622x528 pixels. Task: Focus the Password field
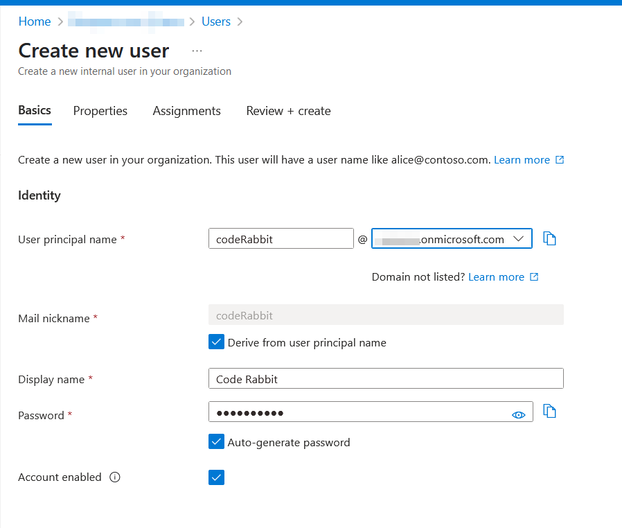(371, 412)
